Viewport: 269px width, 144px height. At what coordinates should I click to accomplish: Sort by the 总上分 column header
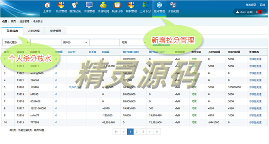[x=72, y=52]
